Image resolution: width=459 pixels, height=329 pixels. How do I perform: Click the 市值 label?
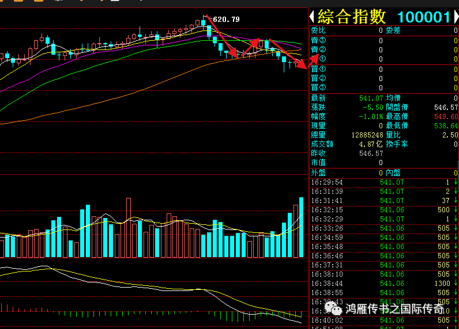click(x=318, y=163)
